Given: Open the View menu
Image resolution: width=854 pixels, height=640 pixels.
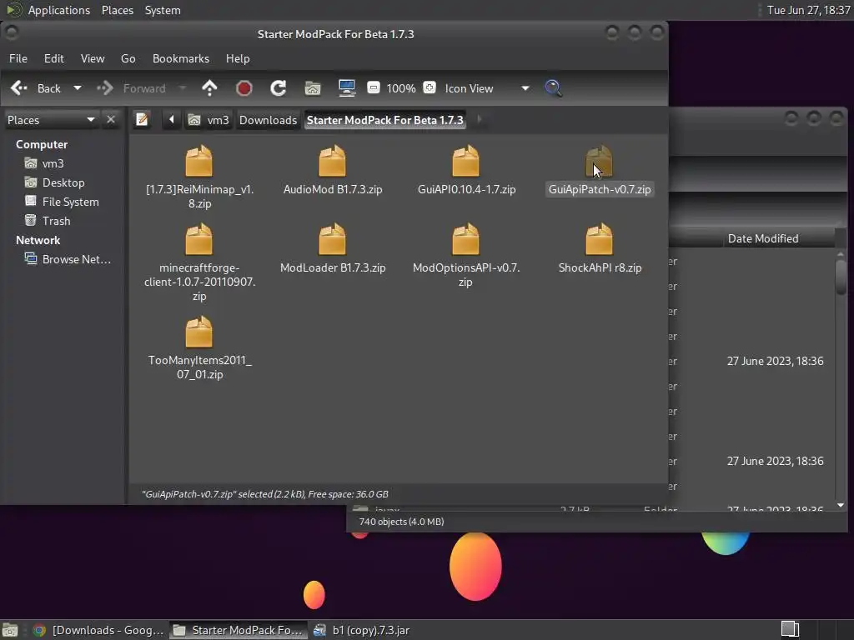Looking at the screenshot, I should click(x=93, y=58).
